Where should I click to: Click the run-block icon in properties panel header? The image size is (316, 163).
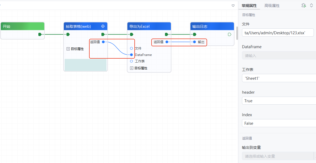pyautogui.click(x=304, y=5)
